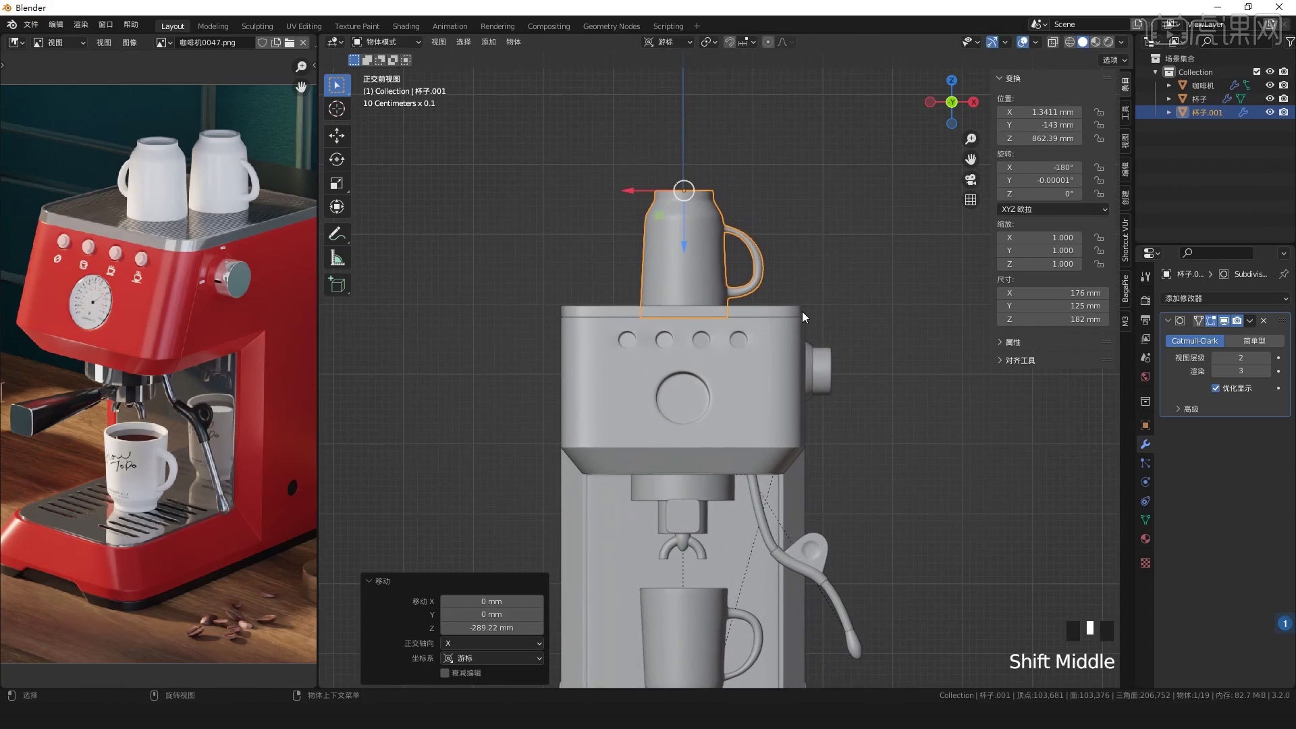Open the Material Properties tab
Image resolution: width=1296 pixels, height=729 pixels.
1145,539
